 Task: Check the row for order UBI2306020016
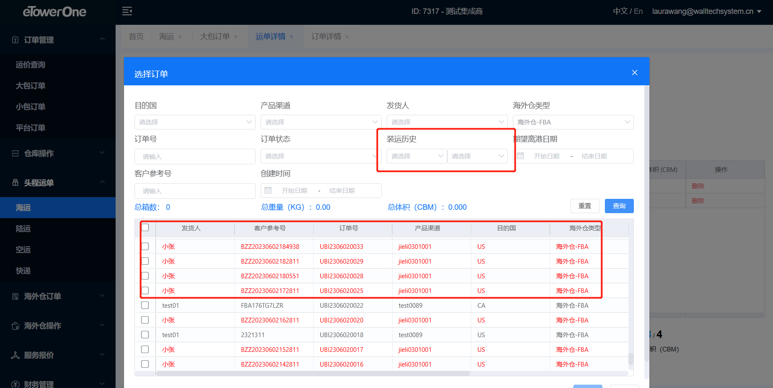click(145, 364)
